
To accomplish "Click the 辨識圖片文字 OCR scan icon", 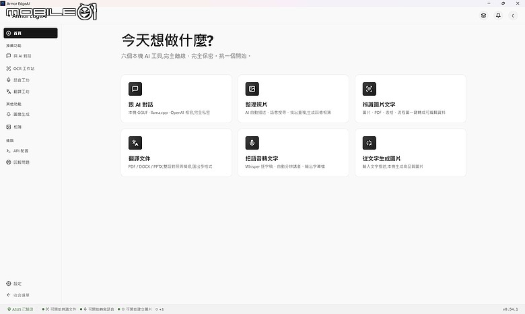I will (370, 89).
